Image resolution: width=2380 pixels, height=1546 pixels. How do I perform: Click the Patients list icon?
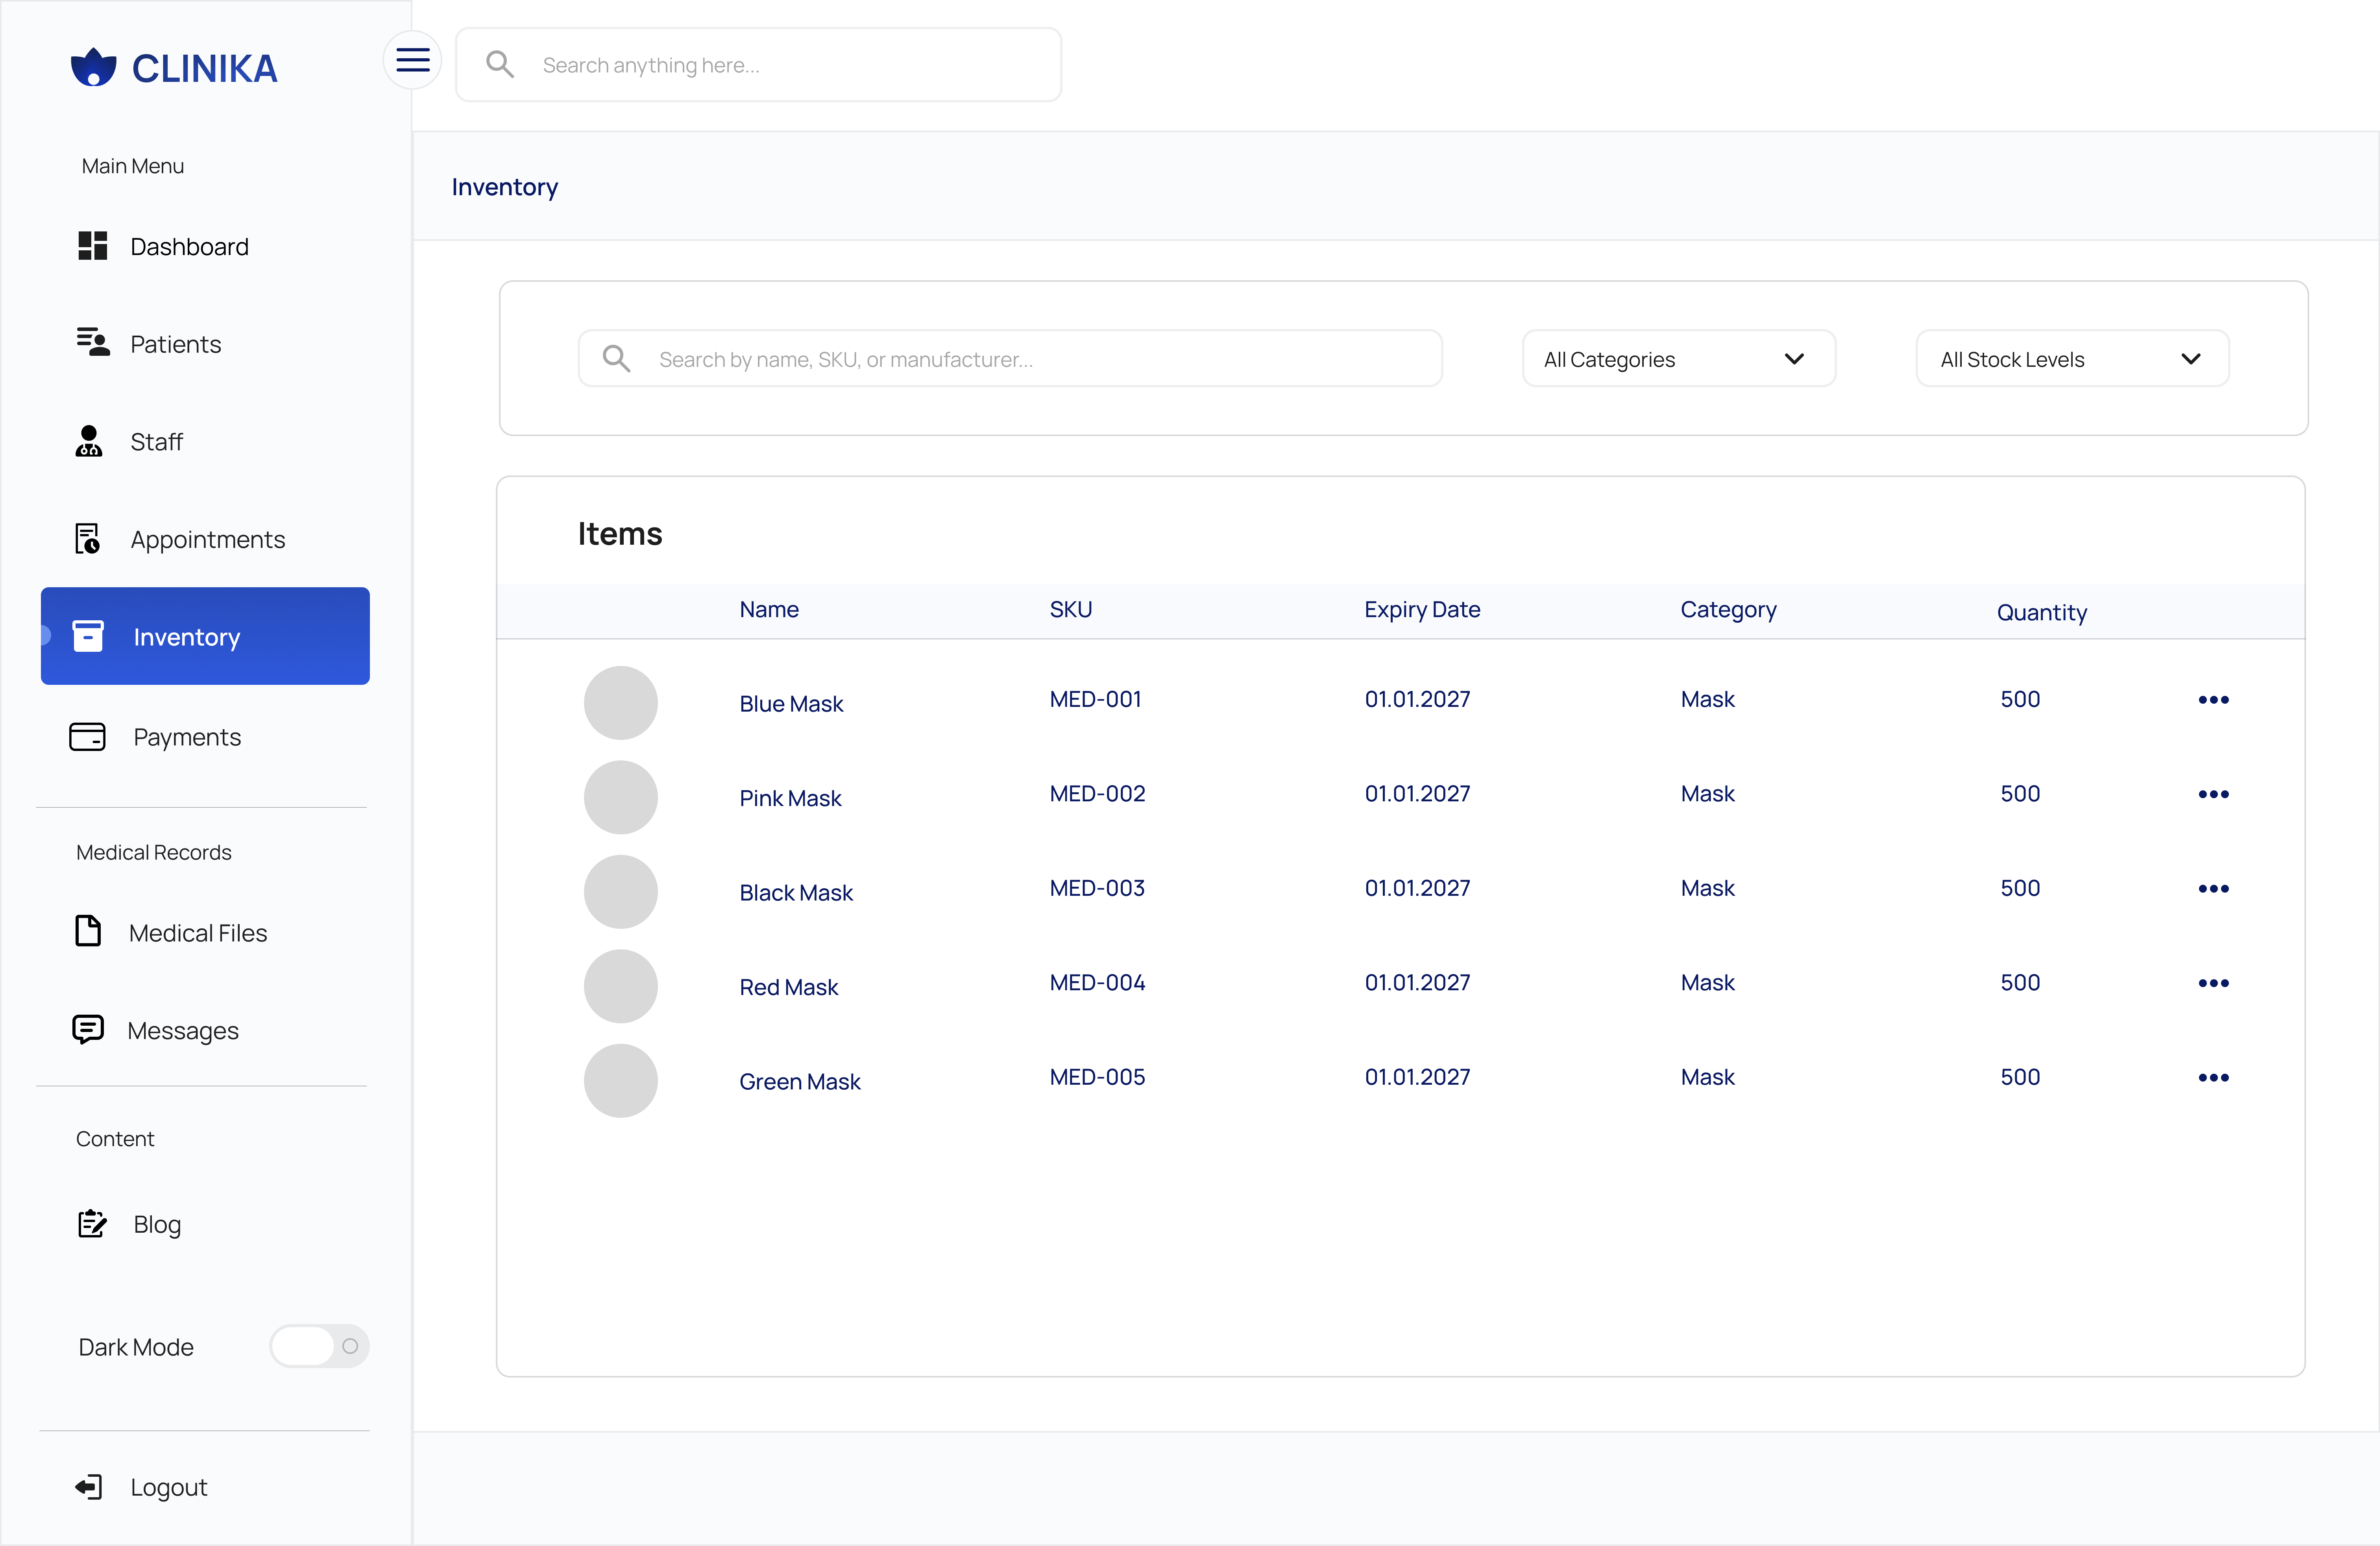pyautogui.click(x=92, y=342)
